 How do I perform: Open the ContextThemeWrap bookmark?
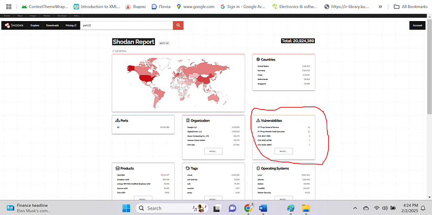[x=44, y=6]
